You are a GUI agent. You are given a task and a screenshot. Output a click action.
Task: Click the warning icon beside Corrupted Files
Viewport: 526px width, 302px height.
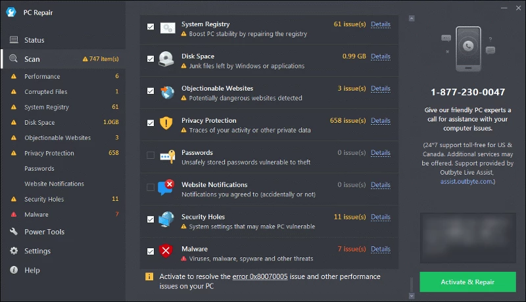click(14, 91)
